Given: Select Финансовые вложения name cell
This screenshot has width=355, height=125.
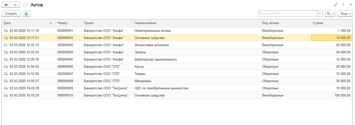Looking at the screenshot, I should point(196,45).
